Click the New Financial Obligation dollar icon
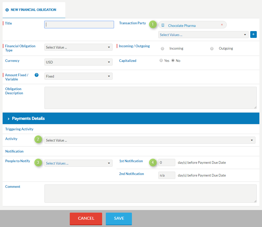262x227 pixels. coord(7,10)
